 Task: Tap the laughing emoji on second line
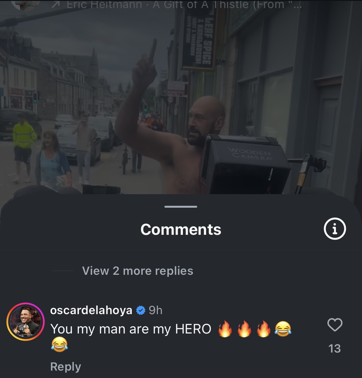[59, 344]
